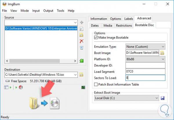Open the Input menu
The width and height of the screenshot is (174, 120).
36,11
